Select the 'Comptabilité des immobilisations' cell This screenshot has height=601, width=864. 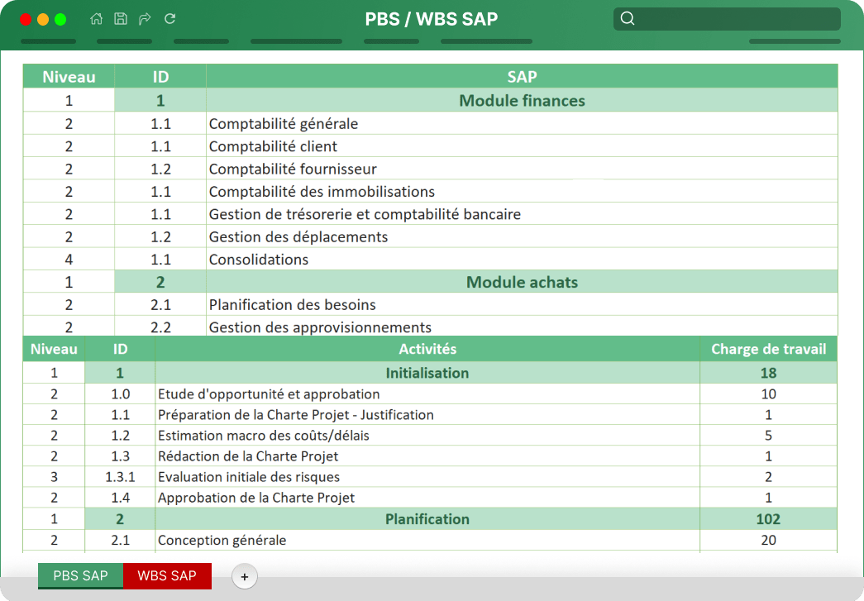(522, 191)
